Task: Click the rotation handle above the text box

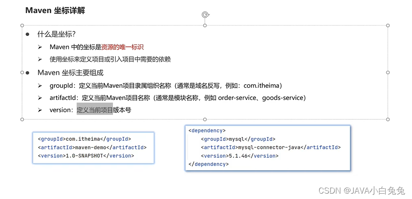Action: (205, 15)
